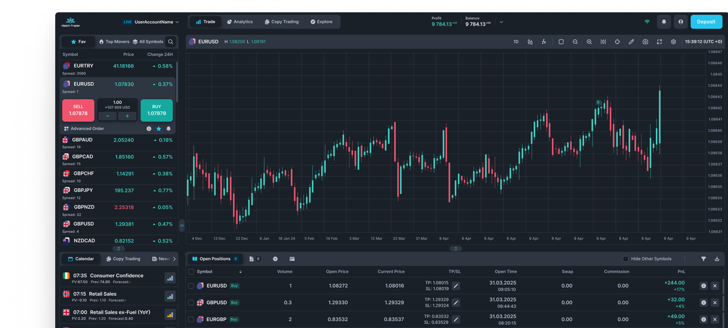
Task: Increase trade volume with plus button
Action: 127,116
